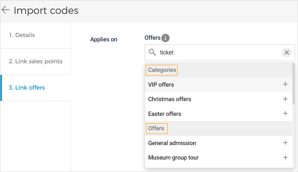Screen dimensions: 298x172
Task: Switch to '2. Link sales points' step
Action: click(35, 61)
